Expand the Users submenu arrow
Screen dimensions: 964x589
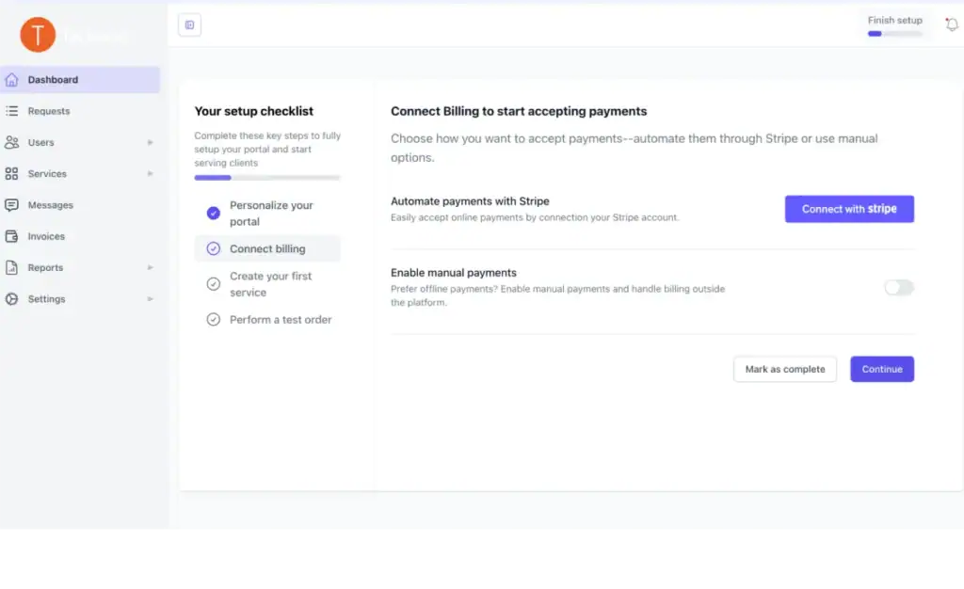click(151, 143)
